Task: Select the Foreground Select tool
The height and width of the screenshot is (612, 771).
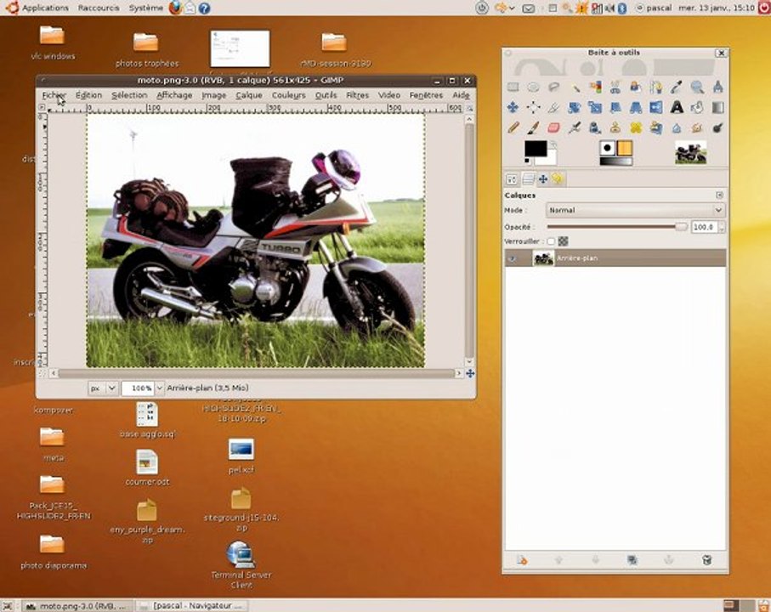Action: [x=636, y=87]
